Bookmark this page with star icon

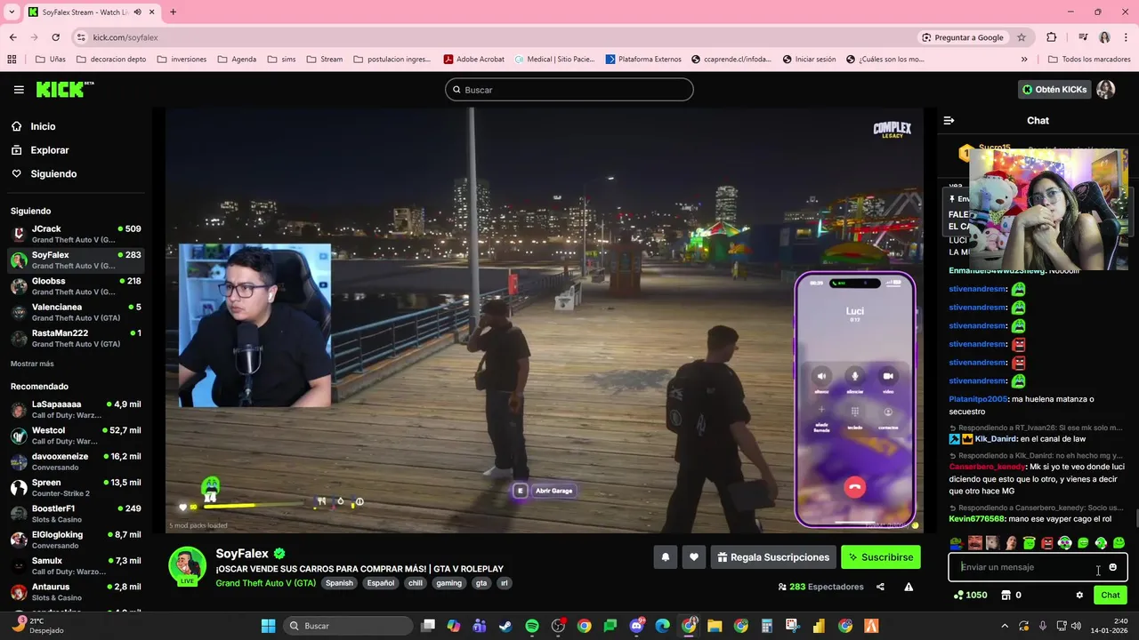point(1022,37)
